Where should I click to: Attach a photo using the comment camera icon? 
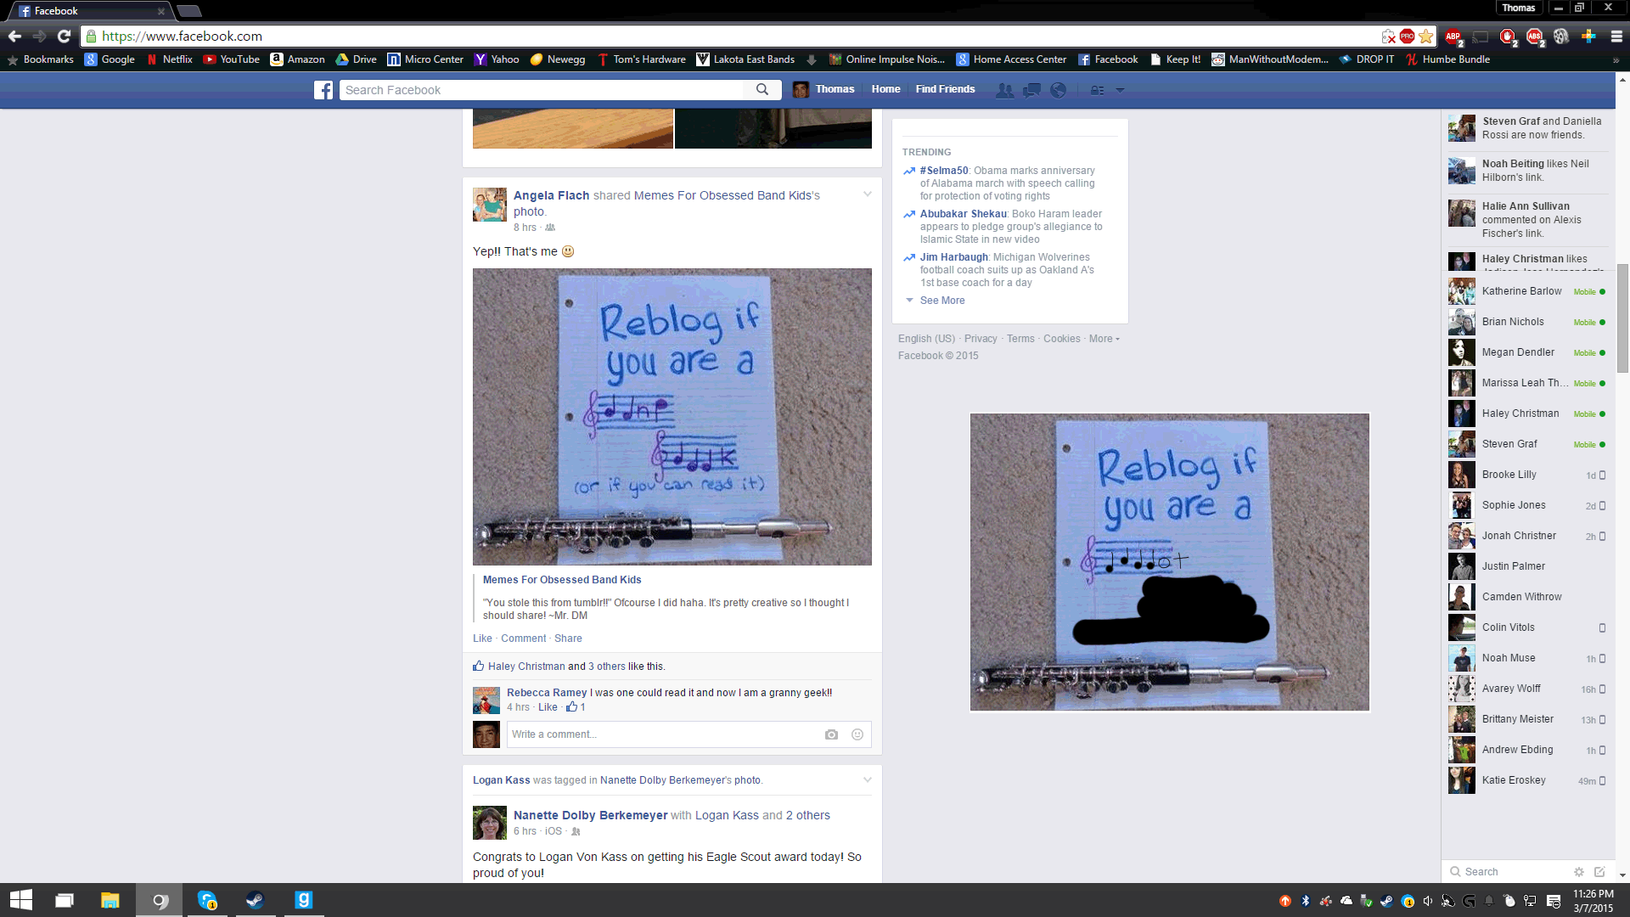tap(831, 734)
